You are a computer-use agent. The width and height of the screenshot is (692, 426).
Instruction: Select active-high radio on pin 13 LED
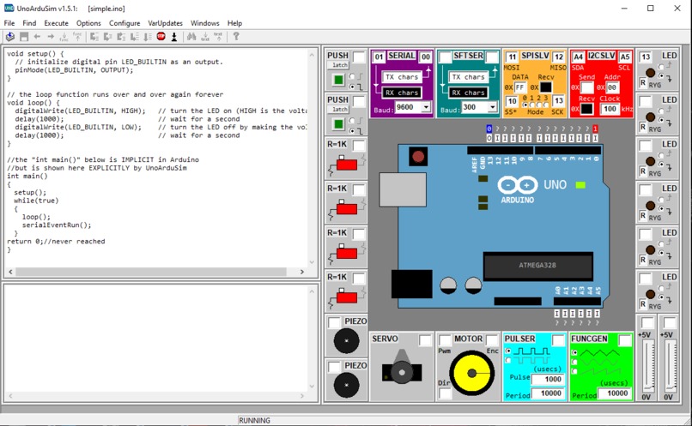pos(661,67)
